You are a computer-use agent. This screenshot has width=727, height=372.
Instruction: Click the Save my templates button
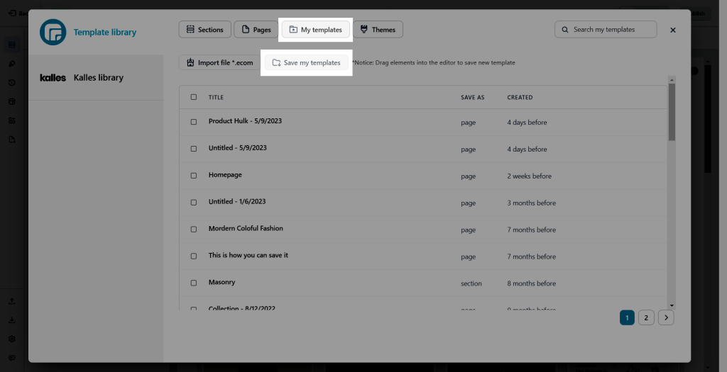click(x=307, y=62)
